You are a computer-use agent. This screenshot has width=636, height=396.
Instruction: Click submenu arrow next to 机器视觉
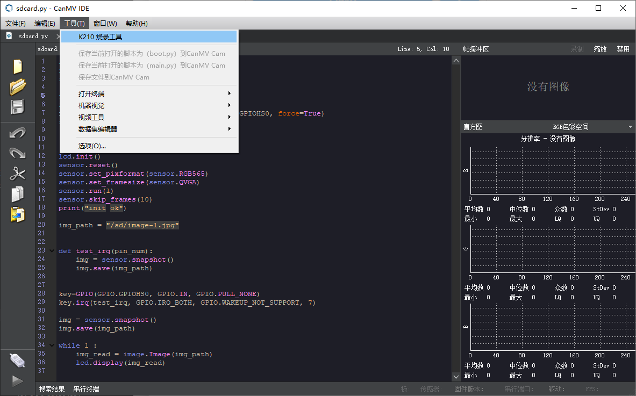coord(230,105)
